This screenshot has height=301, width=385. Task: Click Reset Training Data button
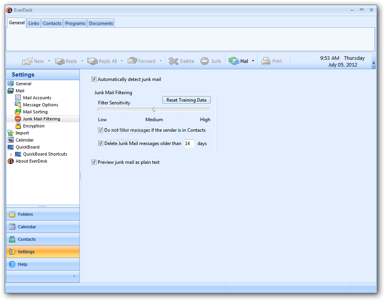pyautogui.click(x=186, y=100)
